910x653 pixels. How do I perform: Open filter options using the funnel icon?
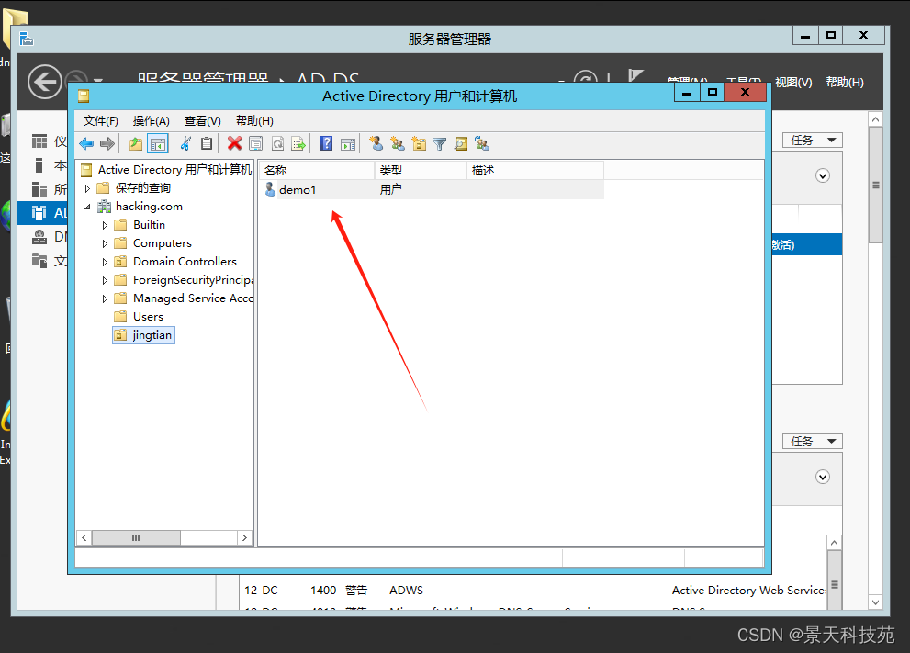click(439, 144)
